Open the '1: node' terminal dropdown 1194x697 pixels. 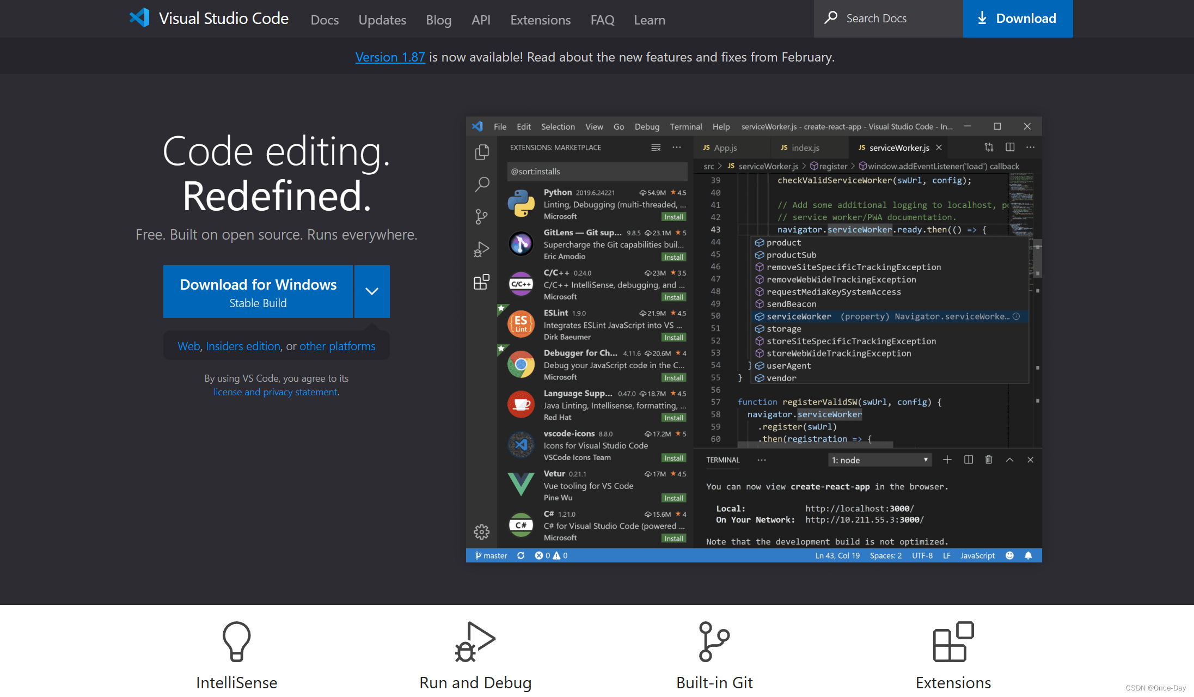click(880, 460)
